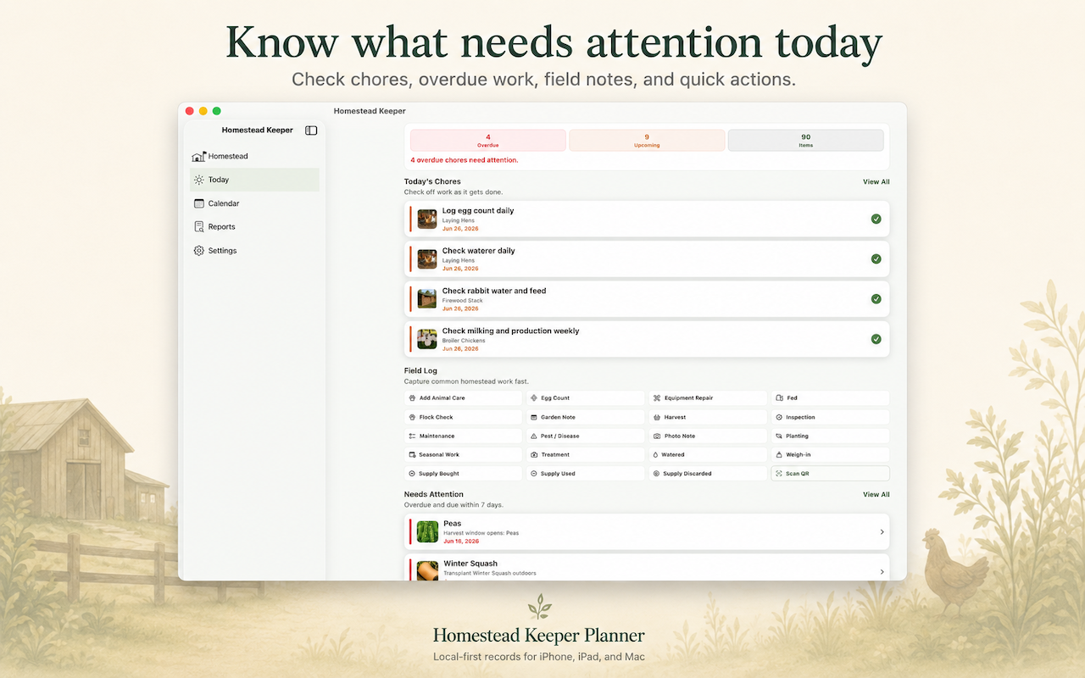Viewport: 1085px width, 678px height.
Task: Click the Weigh-in scale icon
Action: (778, 455)
